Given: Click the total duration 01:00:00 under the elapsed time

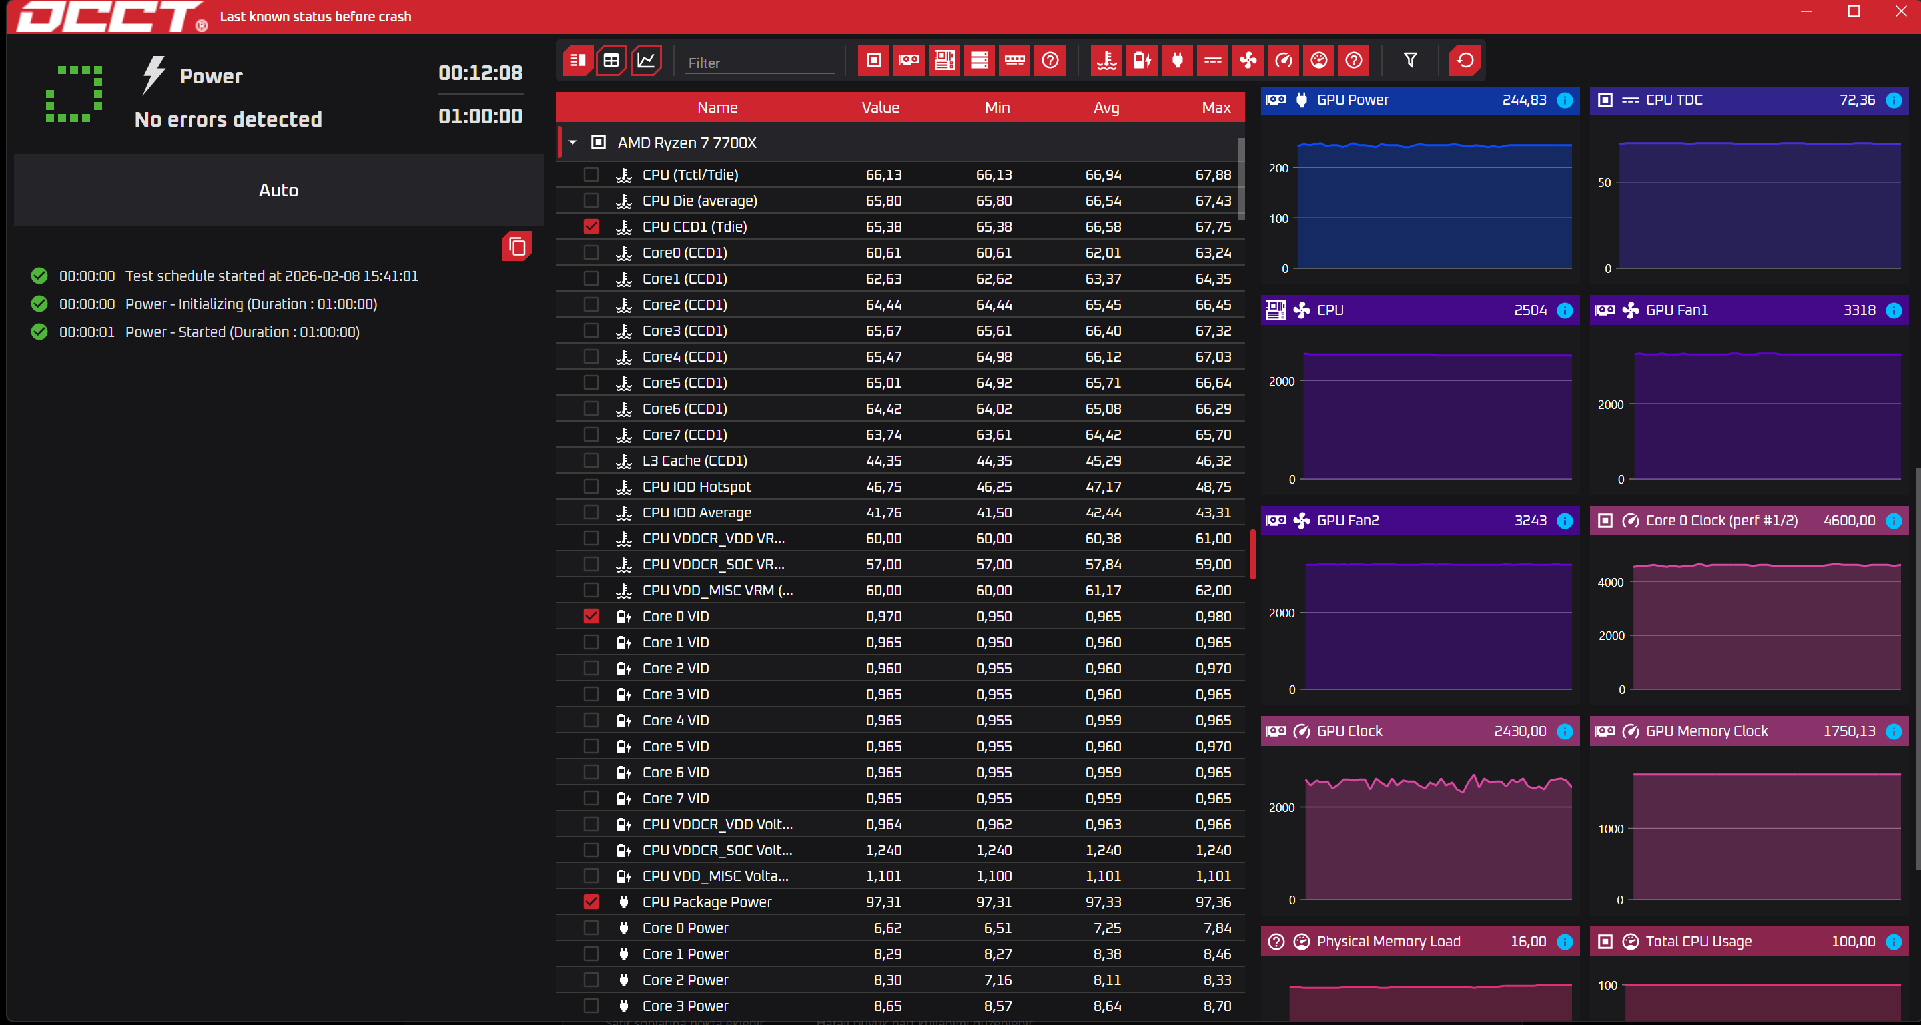Looking at the screenshot, I should click(x=480, y=117).
